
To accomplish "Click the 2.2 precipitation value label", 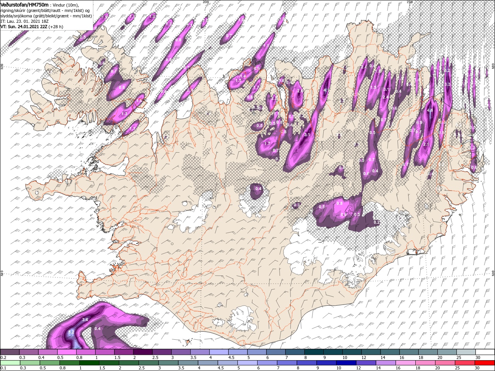I will tap(274, 99).
